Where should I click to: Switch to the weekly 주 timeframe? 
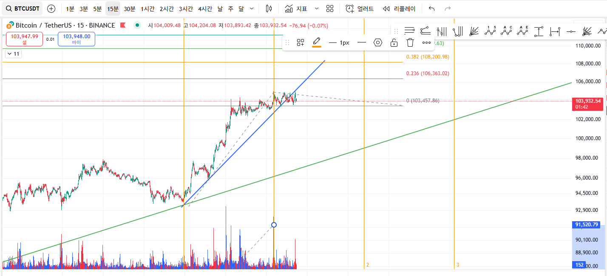pyautogui.click(x=230, y=8)
